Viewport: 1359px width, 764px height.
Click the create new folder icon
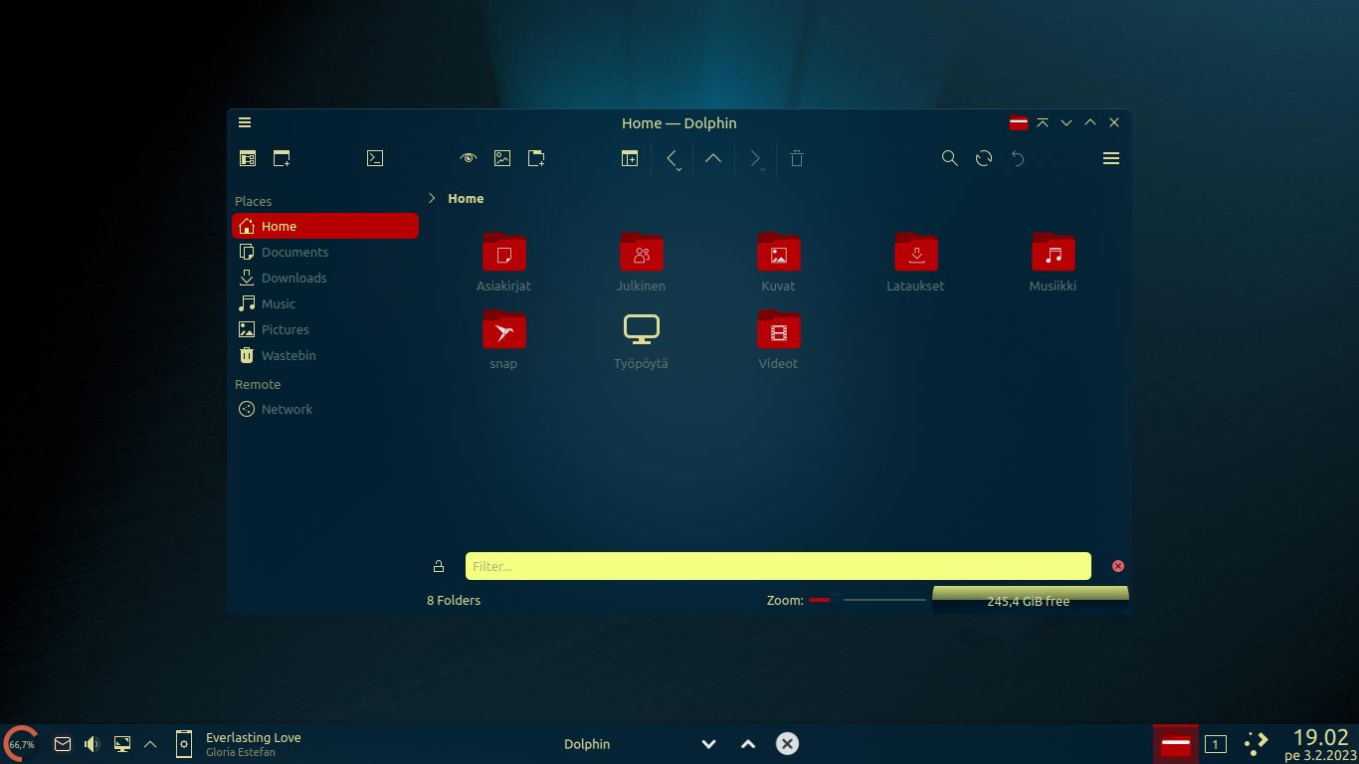tap(536, 158)
